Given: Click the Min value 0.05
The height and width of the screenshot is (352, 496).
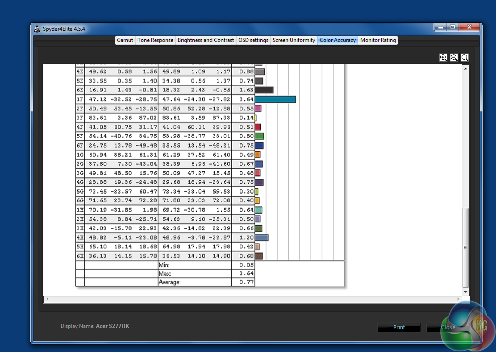Looking at the screenshot, I should [246, 265].
